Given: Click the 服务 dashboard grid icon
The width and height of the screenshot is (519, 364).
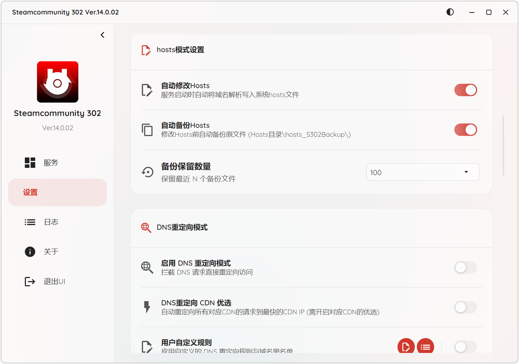Looking at the screenshot, I should [x=30, y=163].
